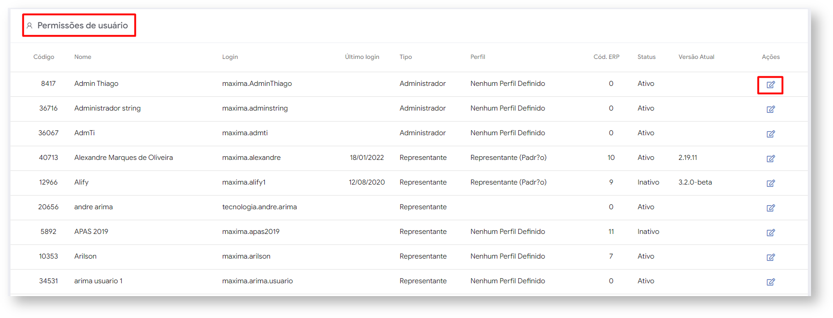Sort by Último login column
Screen dimensions: 833x318
[362, 57]
